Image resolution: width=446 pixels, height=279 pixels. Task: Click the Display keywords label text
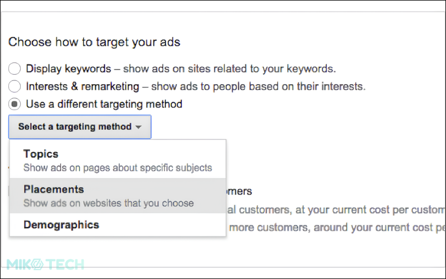(69, 69)
